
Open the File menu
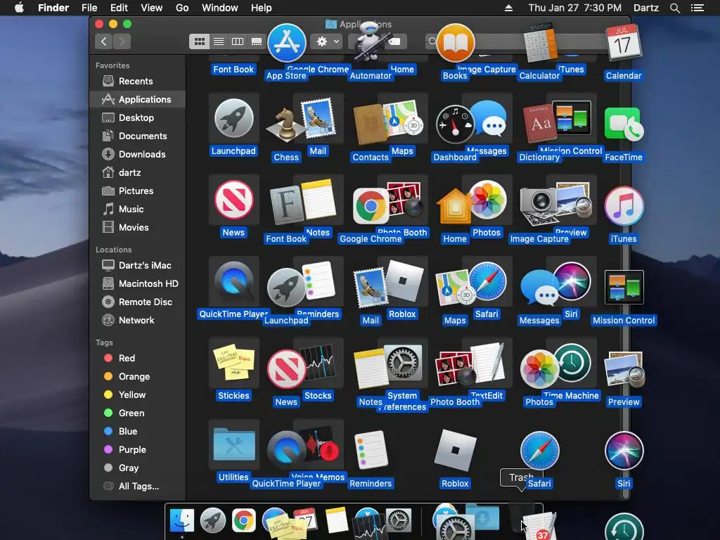point(89,8)
